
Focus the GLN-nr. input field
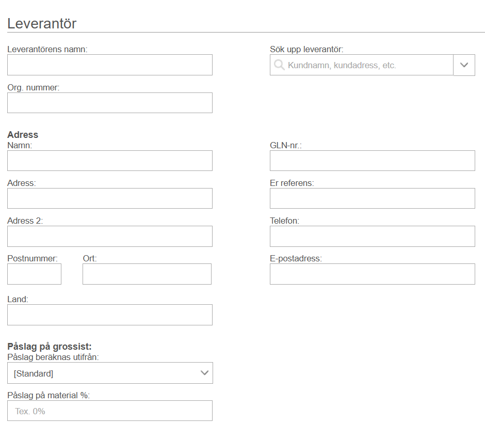(x=372, y=161)
